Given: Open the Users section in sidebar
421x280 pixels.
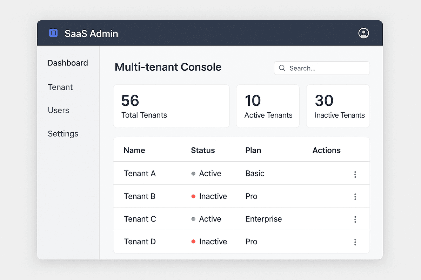Looking at the screenshot, I should 58,110.
